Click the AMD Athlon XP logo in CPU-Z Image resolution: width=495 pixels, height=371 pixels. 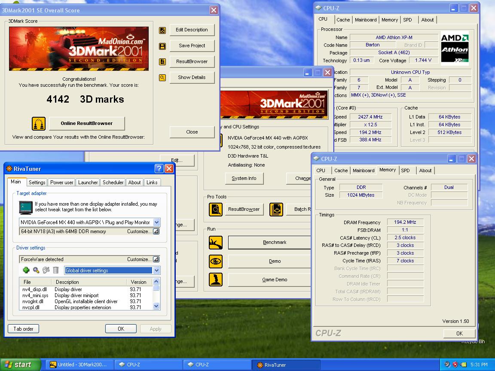point(455,48)
